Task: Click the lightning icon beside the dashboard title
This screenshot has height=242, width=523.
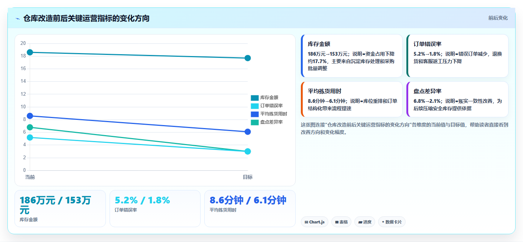Action: click(x=17, y=19)
